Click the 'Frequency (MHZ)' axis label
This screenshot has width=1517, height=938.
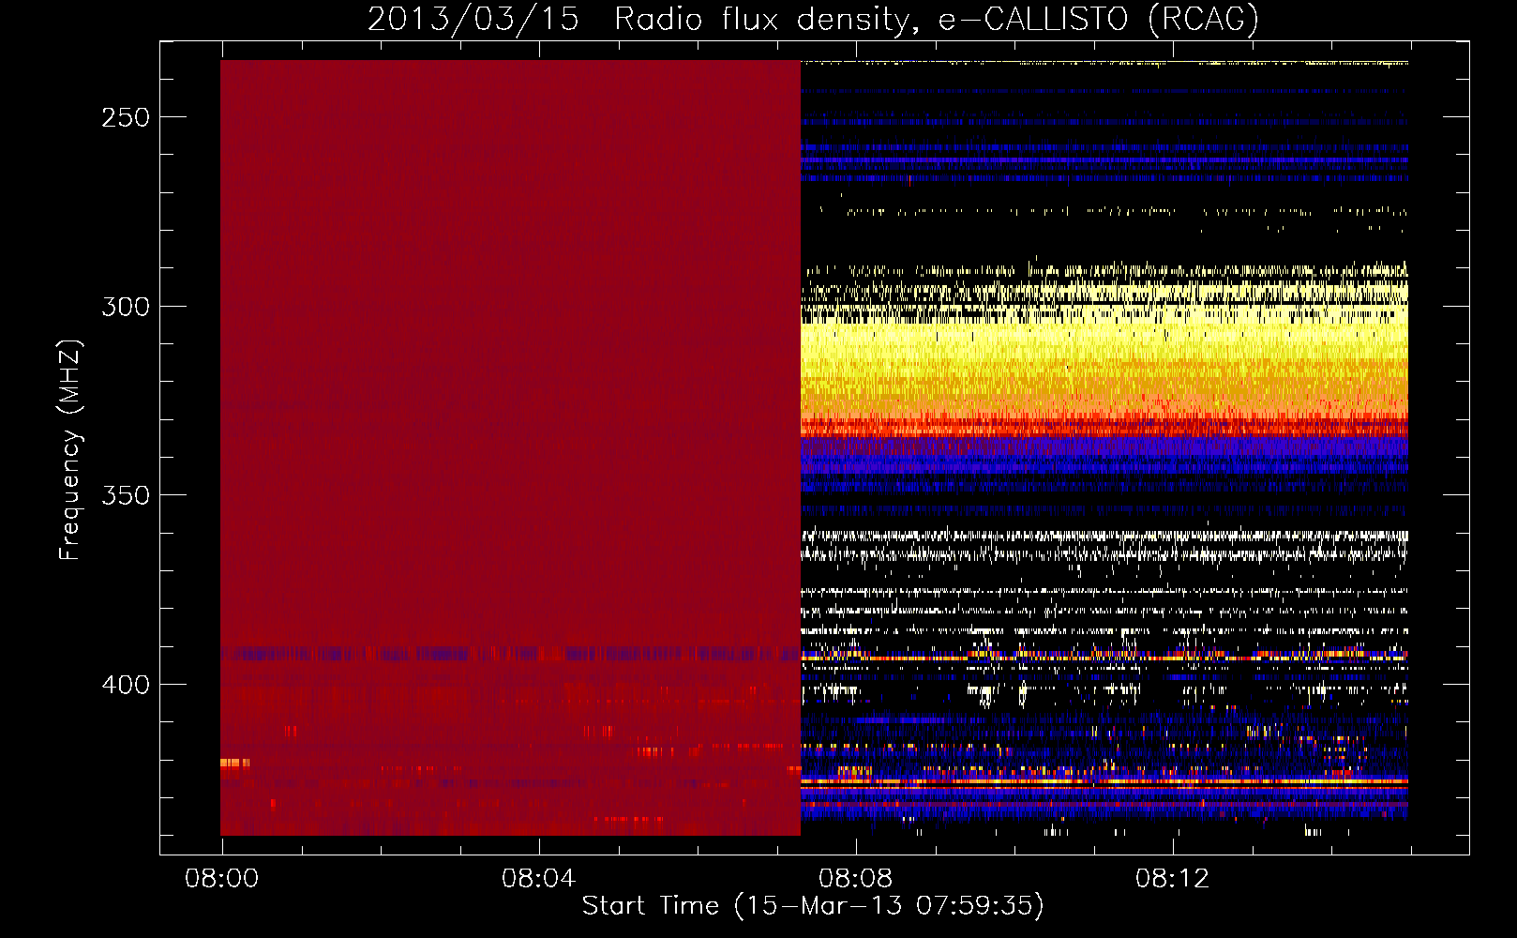pyautogui.click(x=70, y=450)
